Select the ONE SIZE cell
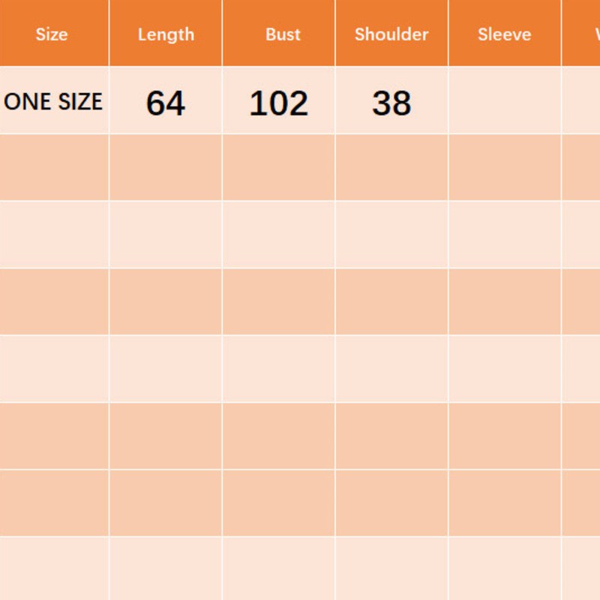This screenshot has width=600, height=600. [x=53, y=102]
